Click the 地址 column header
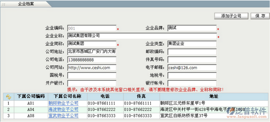270x122 pixels. [x=214, y=96]
